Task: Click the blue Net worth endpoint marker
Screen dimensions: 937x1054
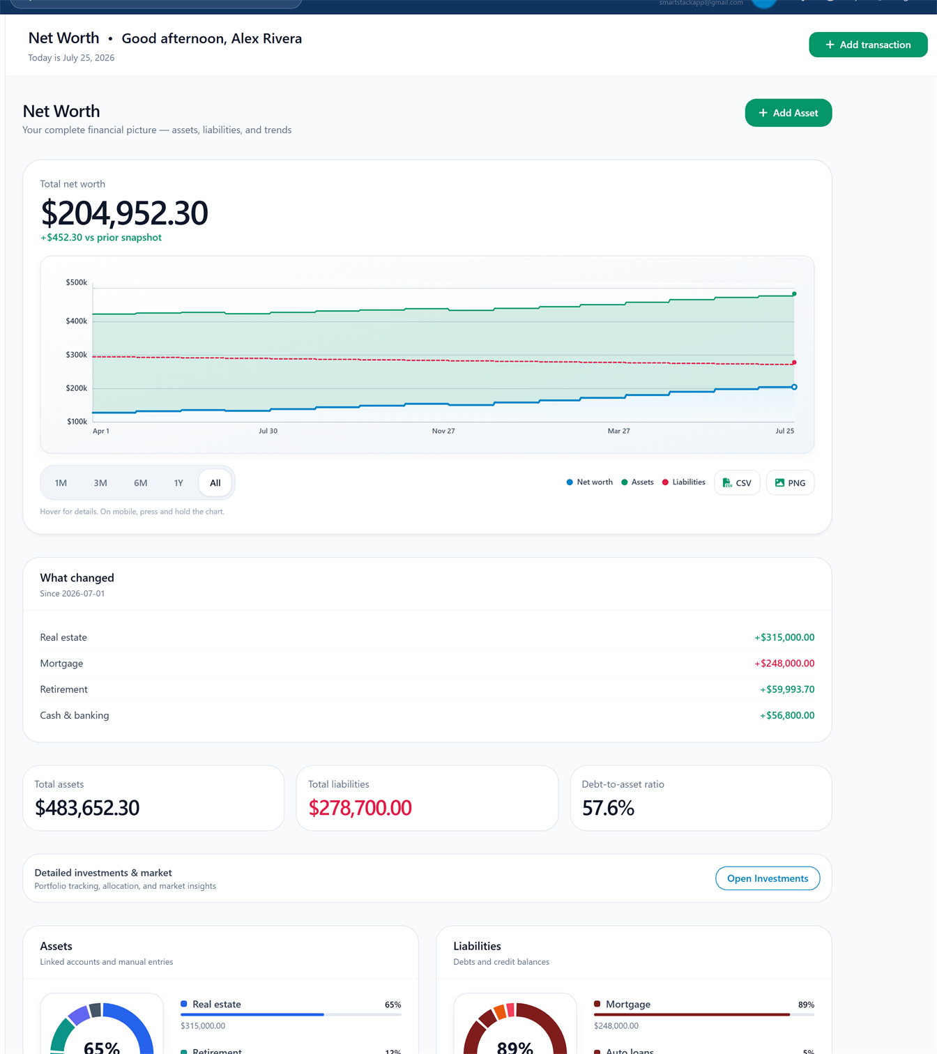Action: pos(794,387)
